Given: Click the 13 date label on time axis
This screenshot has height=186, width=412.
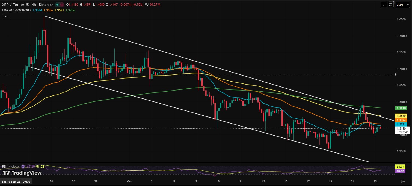Looking at the screenshot, I should point(263,181).
